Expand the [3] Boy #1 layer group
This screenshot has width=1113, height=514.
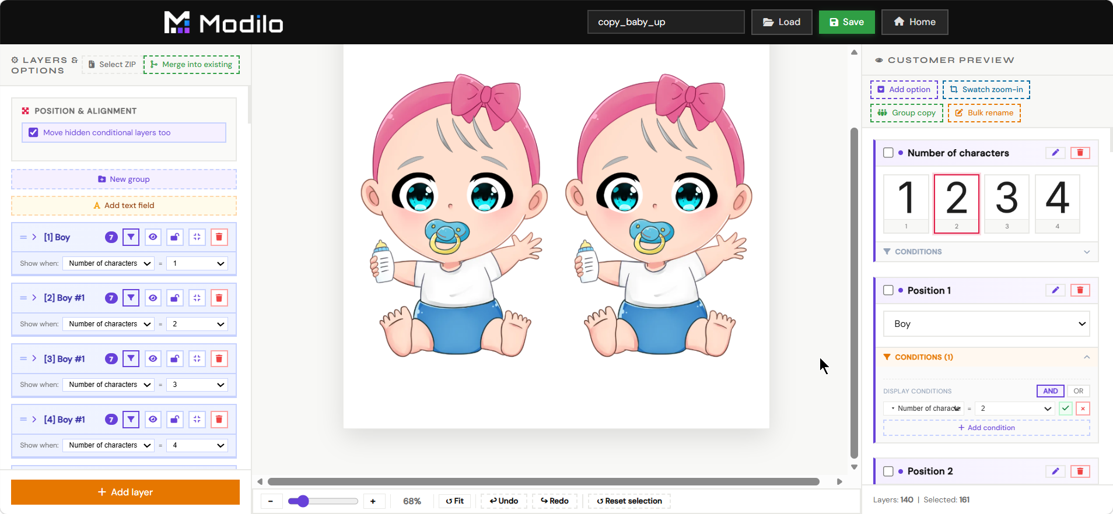pos(34,358)
